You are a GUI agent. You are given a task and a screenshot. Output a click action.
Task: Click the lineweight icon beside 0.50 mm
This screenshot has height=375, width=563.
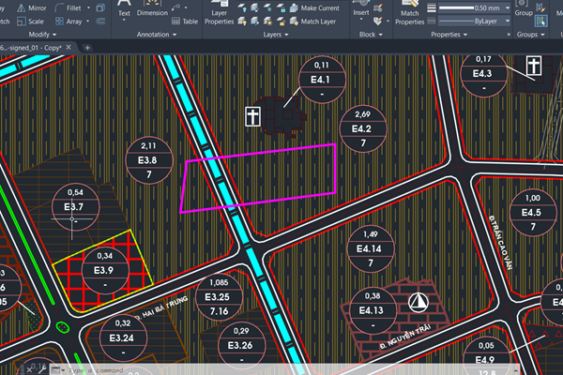click(432, 7)
